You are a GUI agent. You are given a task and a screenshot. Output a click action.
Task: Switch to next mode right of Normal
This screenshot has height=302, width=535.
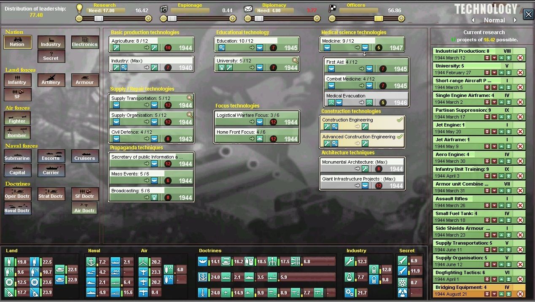tap(515, 20)
